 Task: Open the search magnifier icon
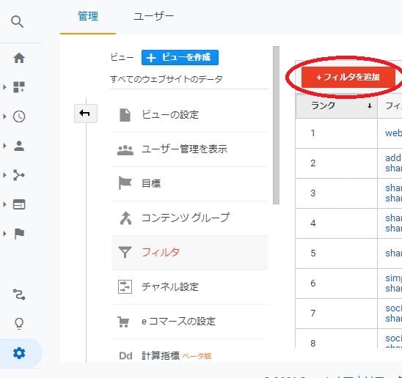click(x=18, y=22)
